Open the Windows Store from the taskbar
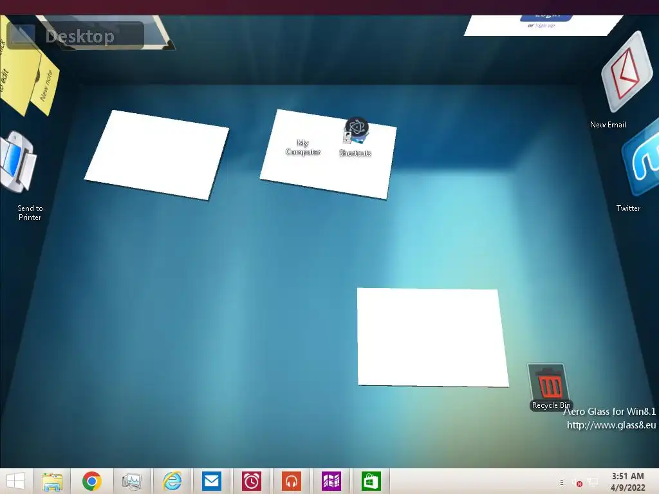 point(371,481)
